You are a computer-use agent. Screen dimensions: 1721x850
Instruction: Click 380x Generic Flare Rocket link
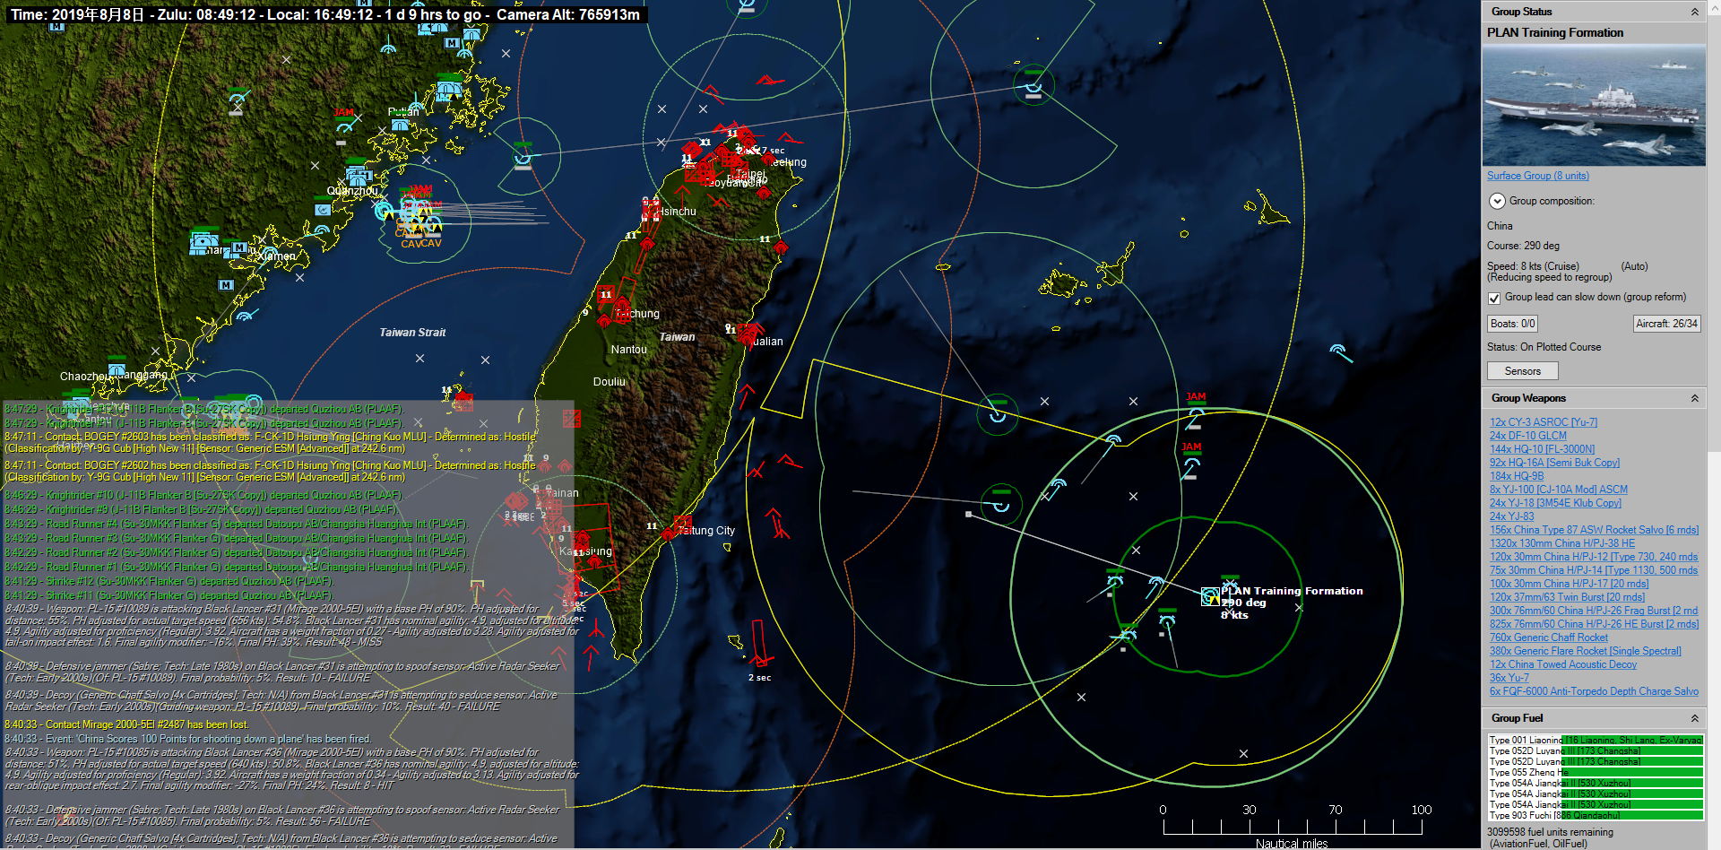pos(1586,651)
